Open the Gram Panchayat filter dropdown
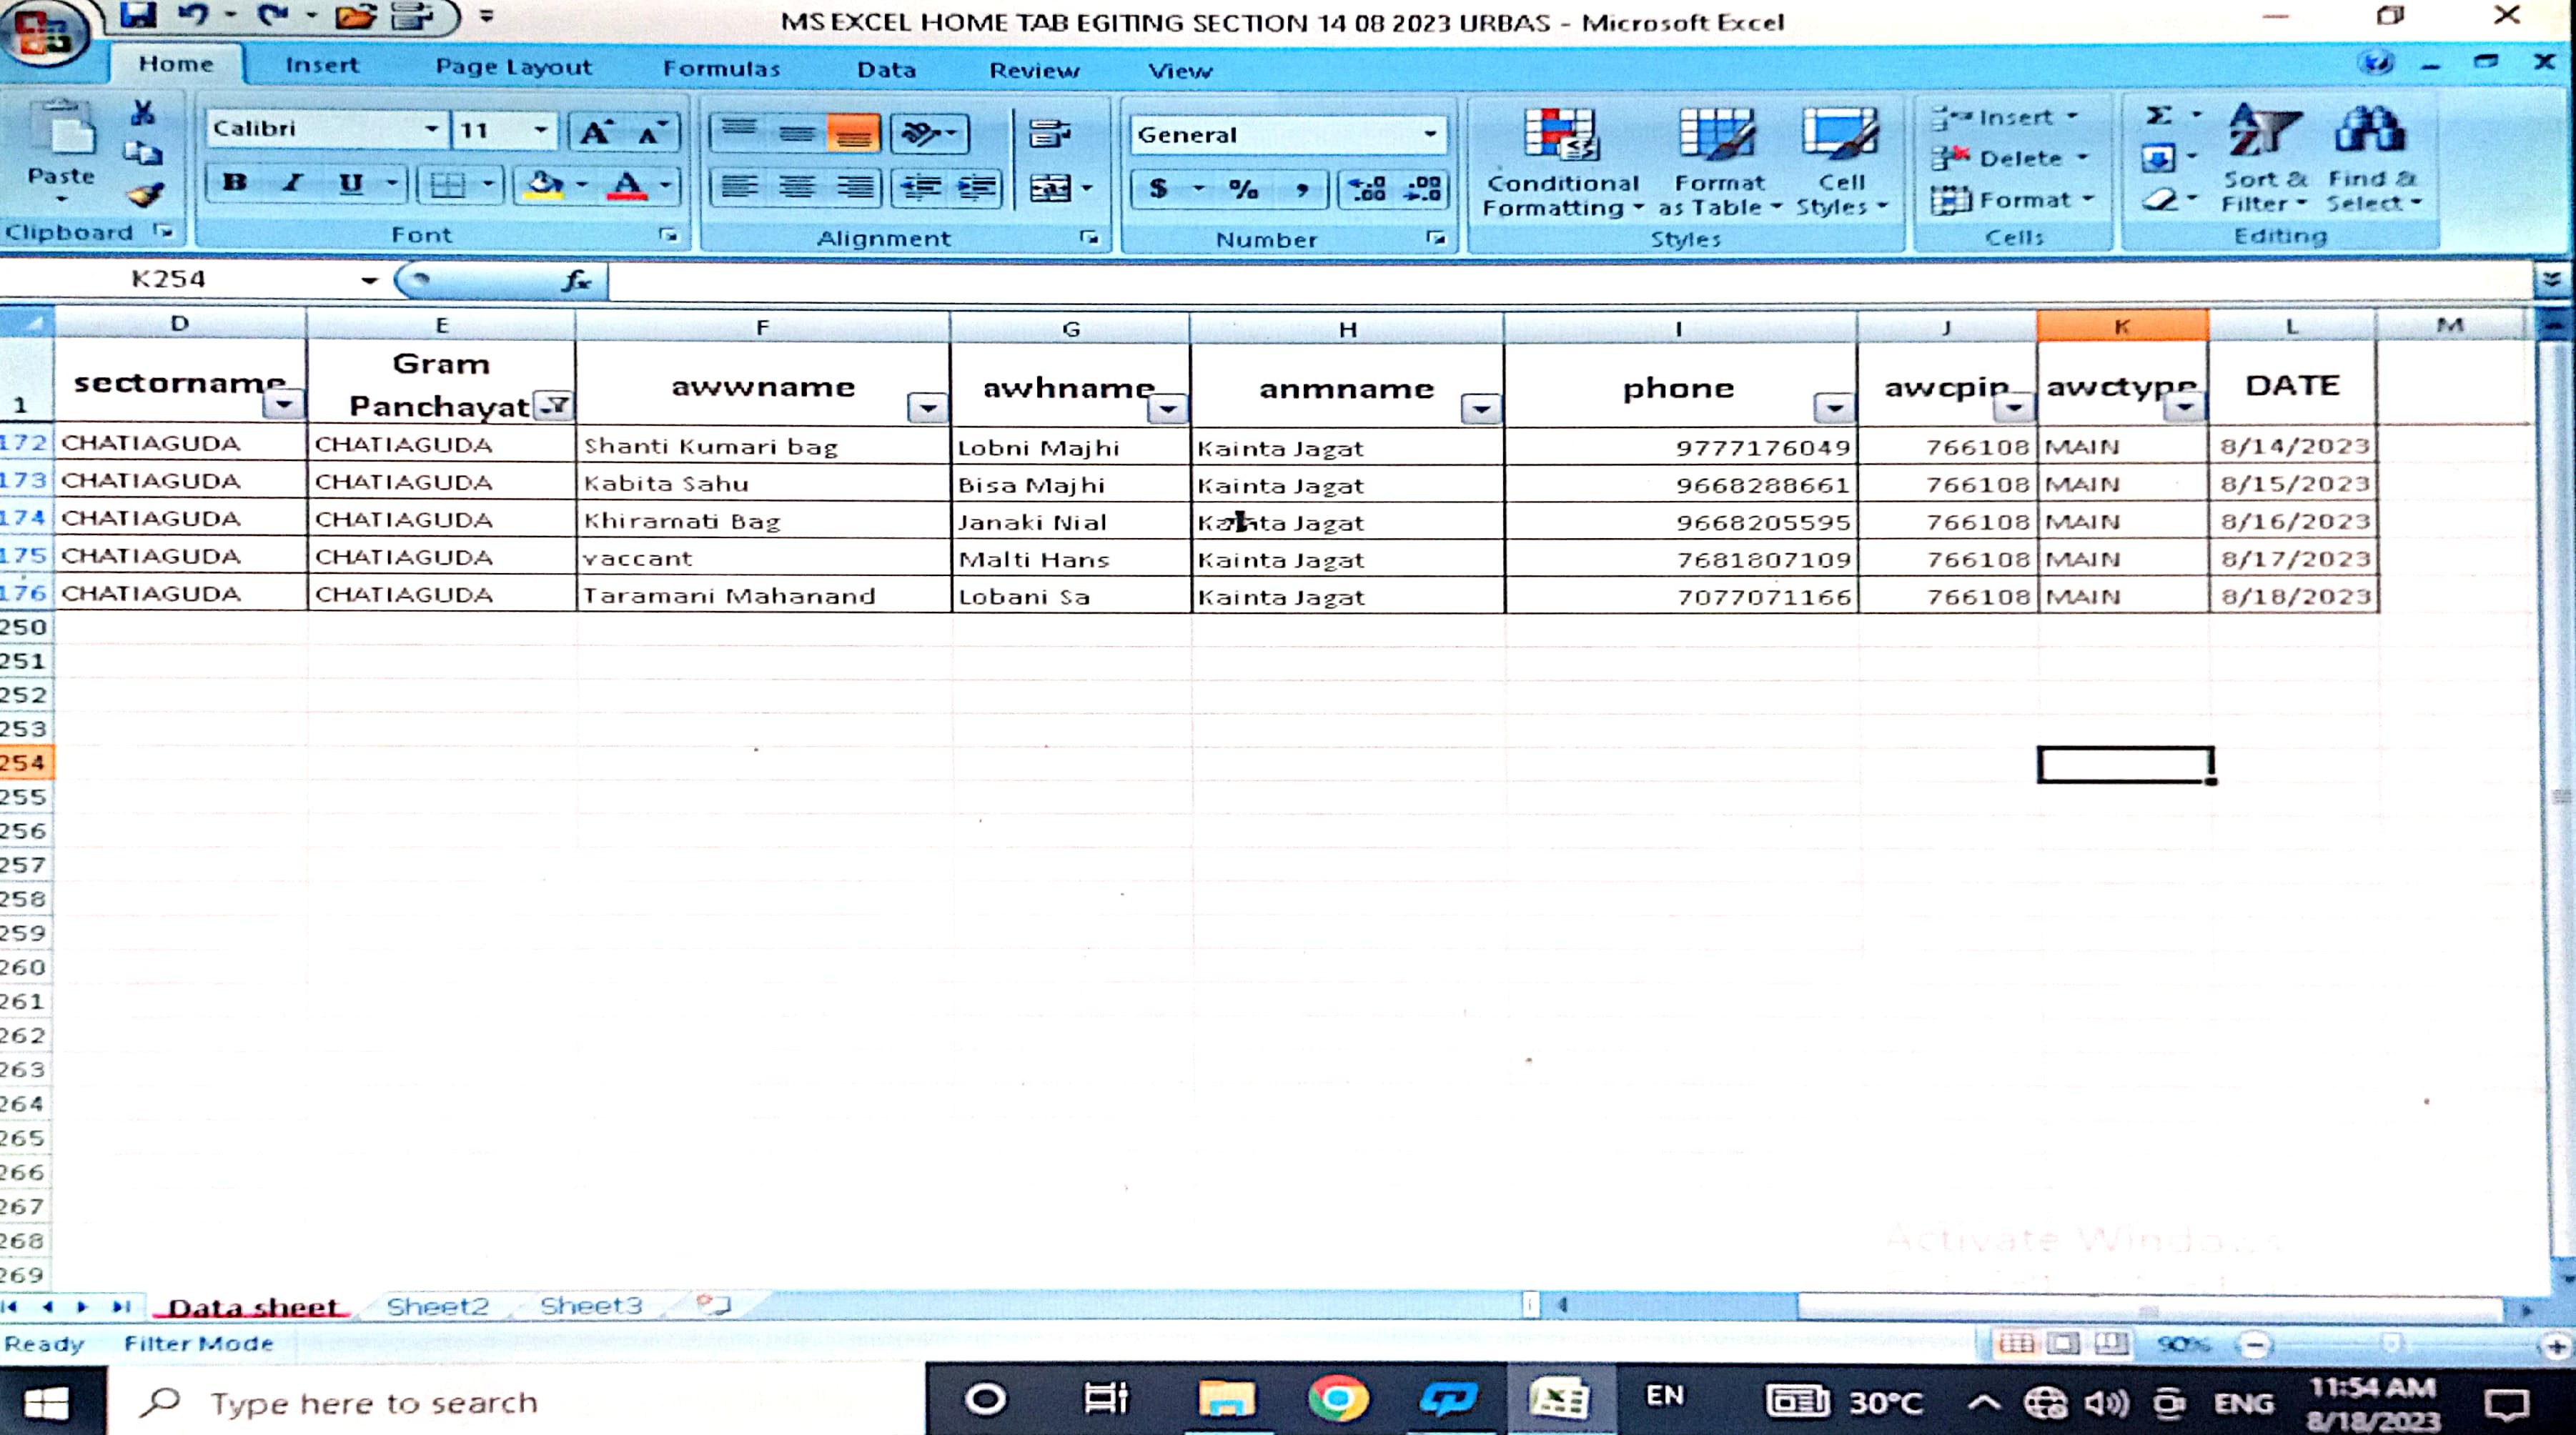 click(x=553, y=405)
